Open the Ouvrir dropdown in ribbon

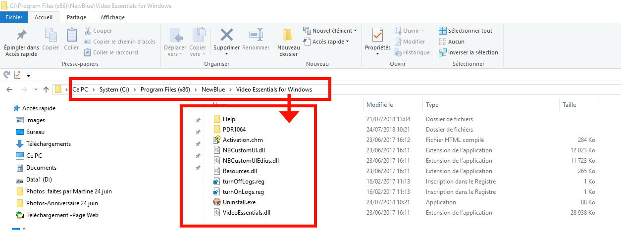click(409, 31)
